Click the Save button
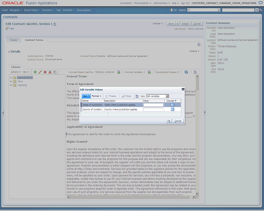Viewport: 264px width, 211px height. click(x=171, y=24)
